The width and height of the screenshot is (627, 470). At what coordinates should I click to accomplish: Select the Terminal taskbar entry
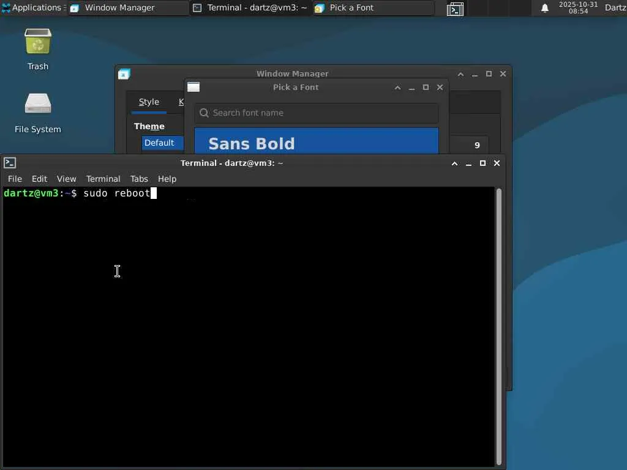click(250, 7)
